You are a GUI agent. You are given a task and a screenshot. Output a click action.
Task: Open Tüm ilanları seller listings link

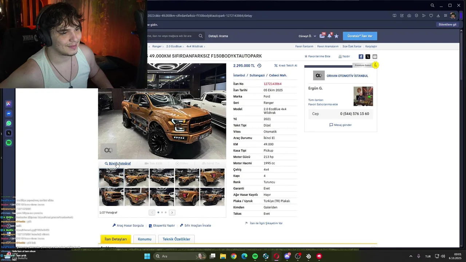(316, 100)
